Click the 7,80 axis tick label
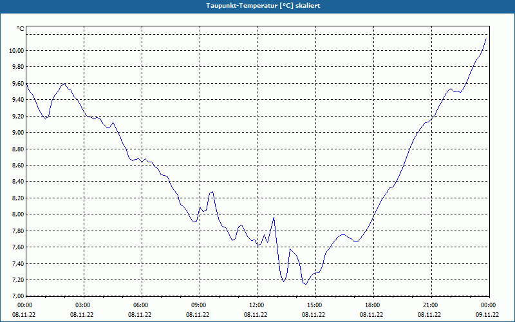 (18, 231)
